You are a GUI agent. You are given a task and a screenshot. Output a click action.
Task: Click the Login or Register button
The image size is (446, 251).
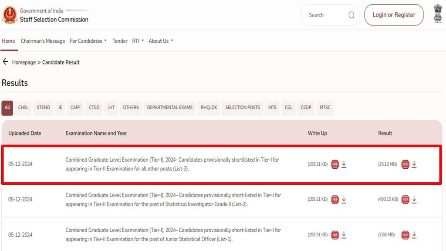[394, 15]
